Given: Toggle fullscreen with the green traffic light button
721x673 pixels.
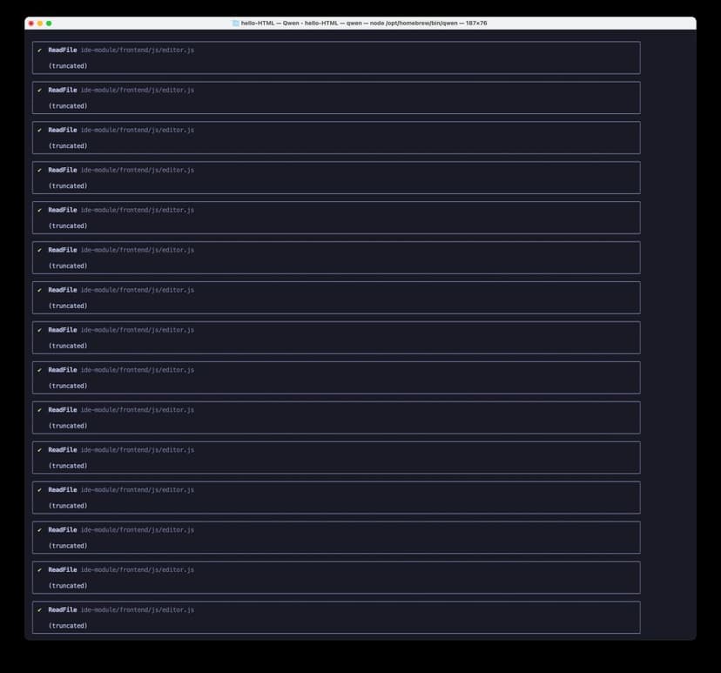Looking at the screenshot, I should 48,23.
